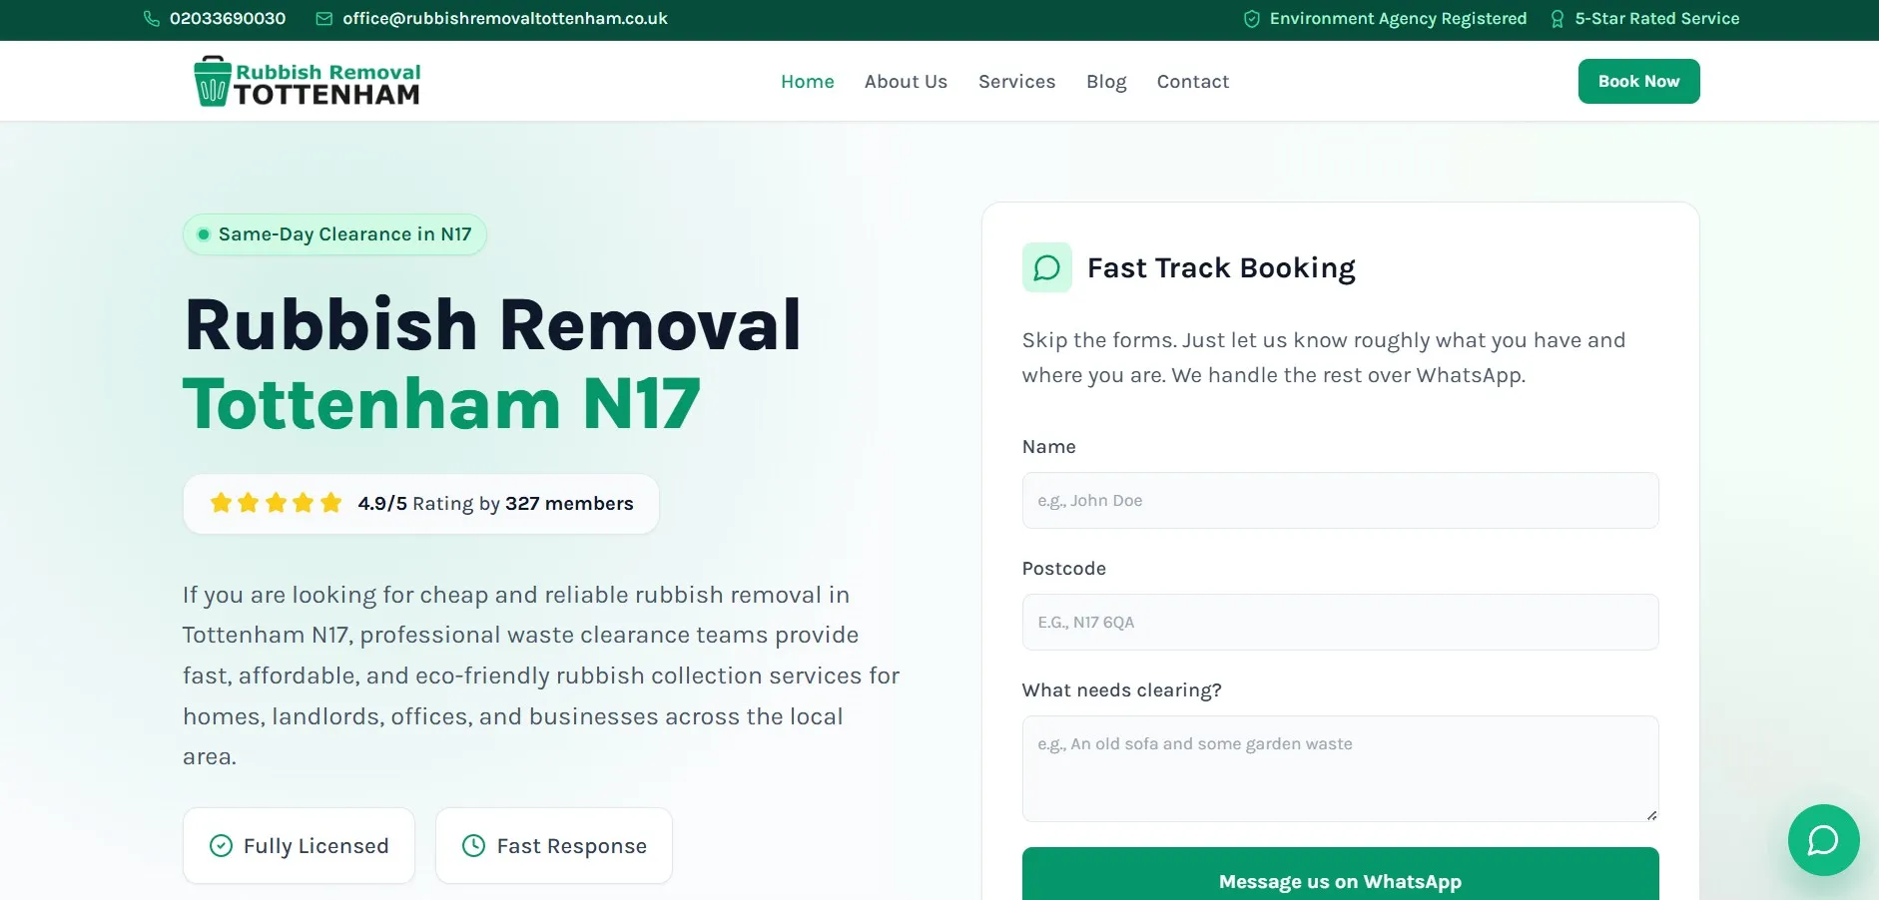Open the About Us page

click(906, 82)
